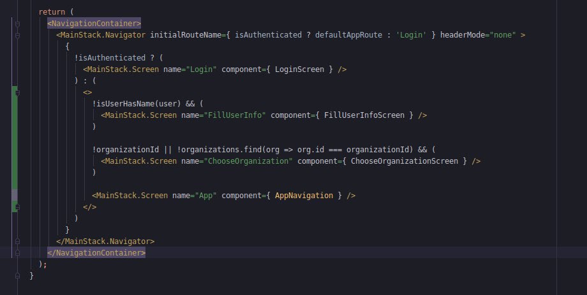Open the gray modified-line marker beside the App screen line
Screen dimensions: 587x295
pyautogui.click(x=15, y=195)
